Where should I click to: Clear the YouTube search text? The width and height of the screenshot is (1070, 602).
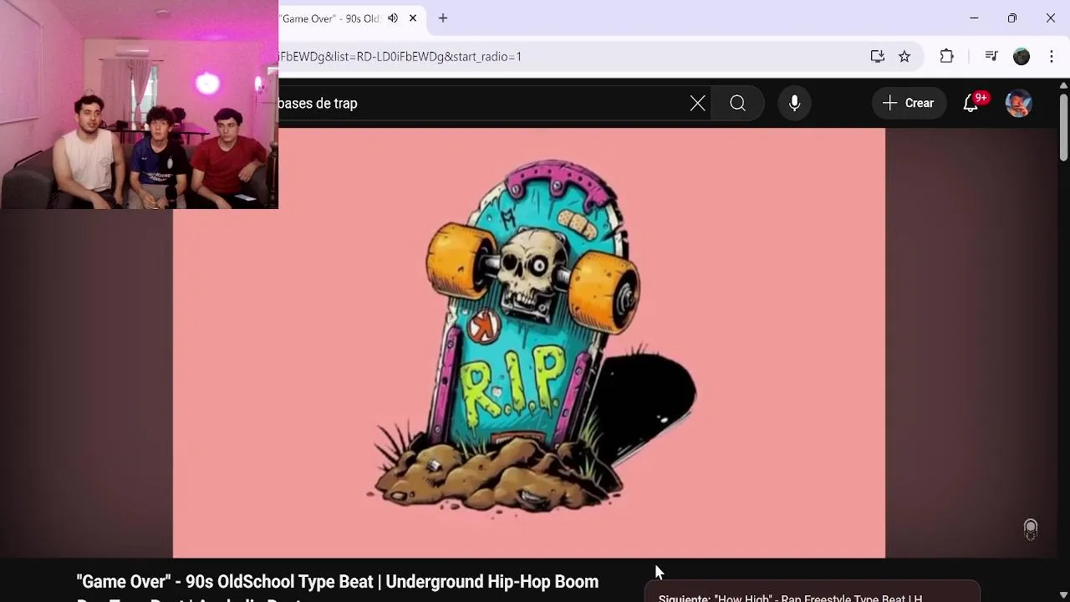point(698,104)
